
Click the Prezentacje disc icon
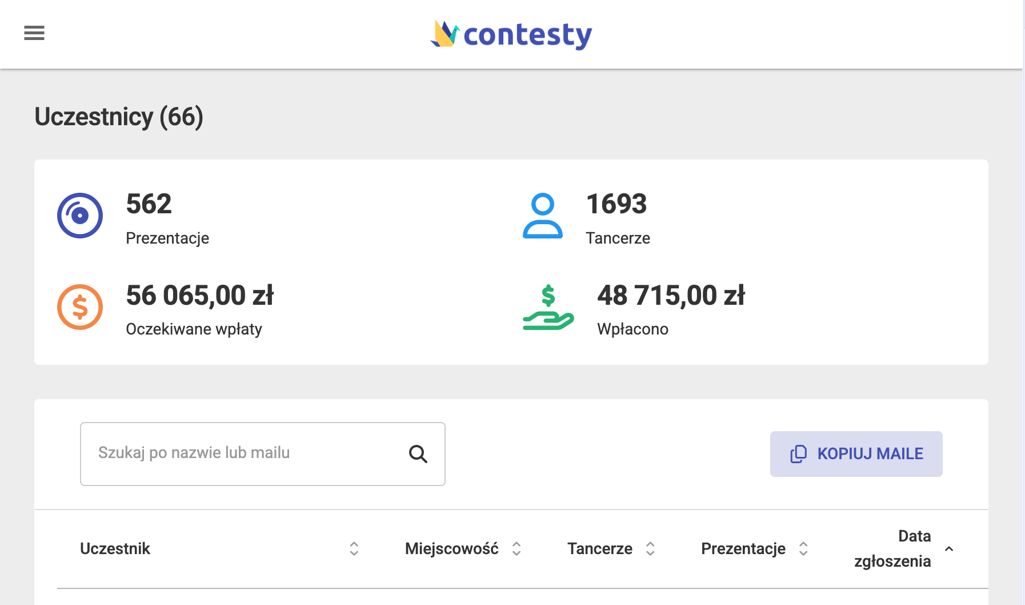pyautogui.click(x=80, y=216)
